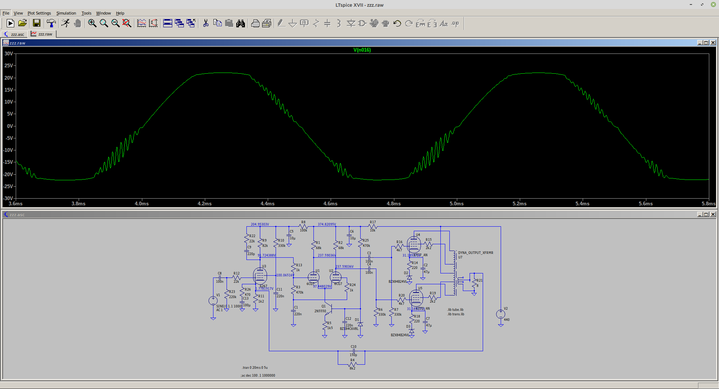
Task: Tile windows horizontally with toolbar icon
Action: tap(168, 23)
